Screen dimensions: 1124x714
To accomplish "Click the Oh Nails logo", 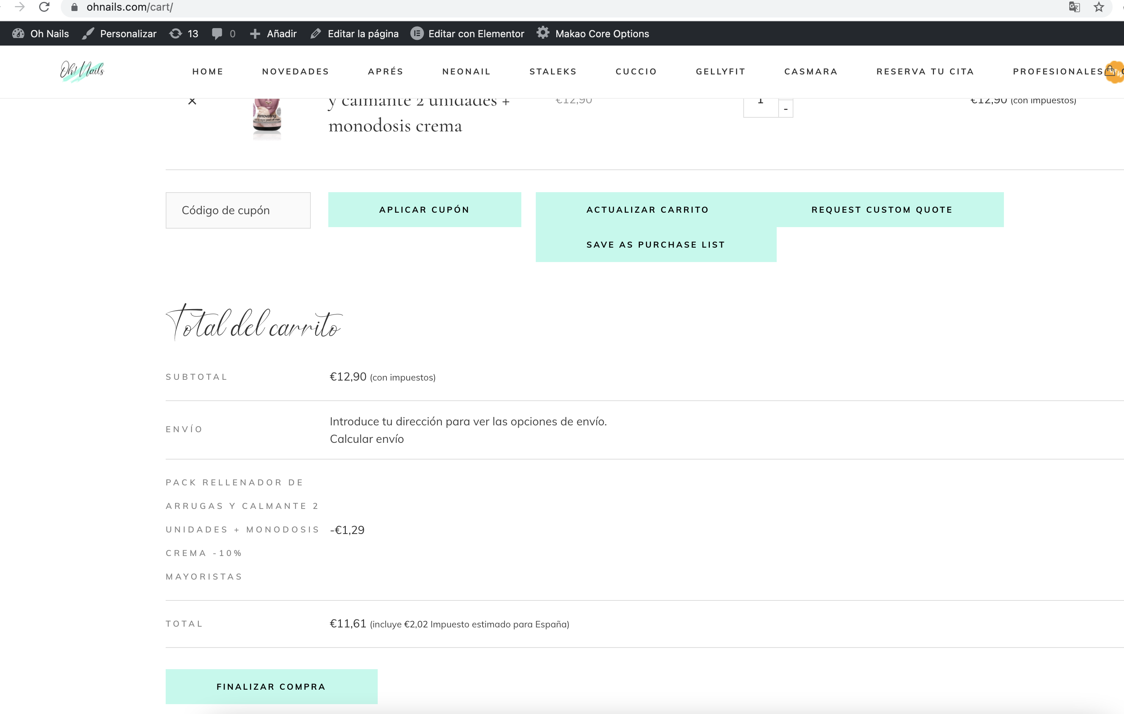I will click(x=82, y=71).
